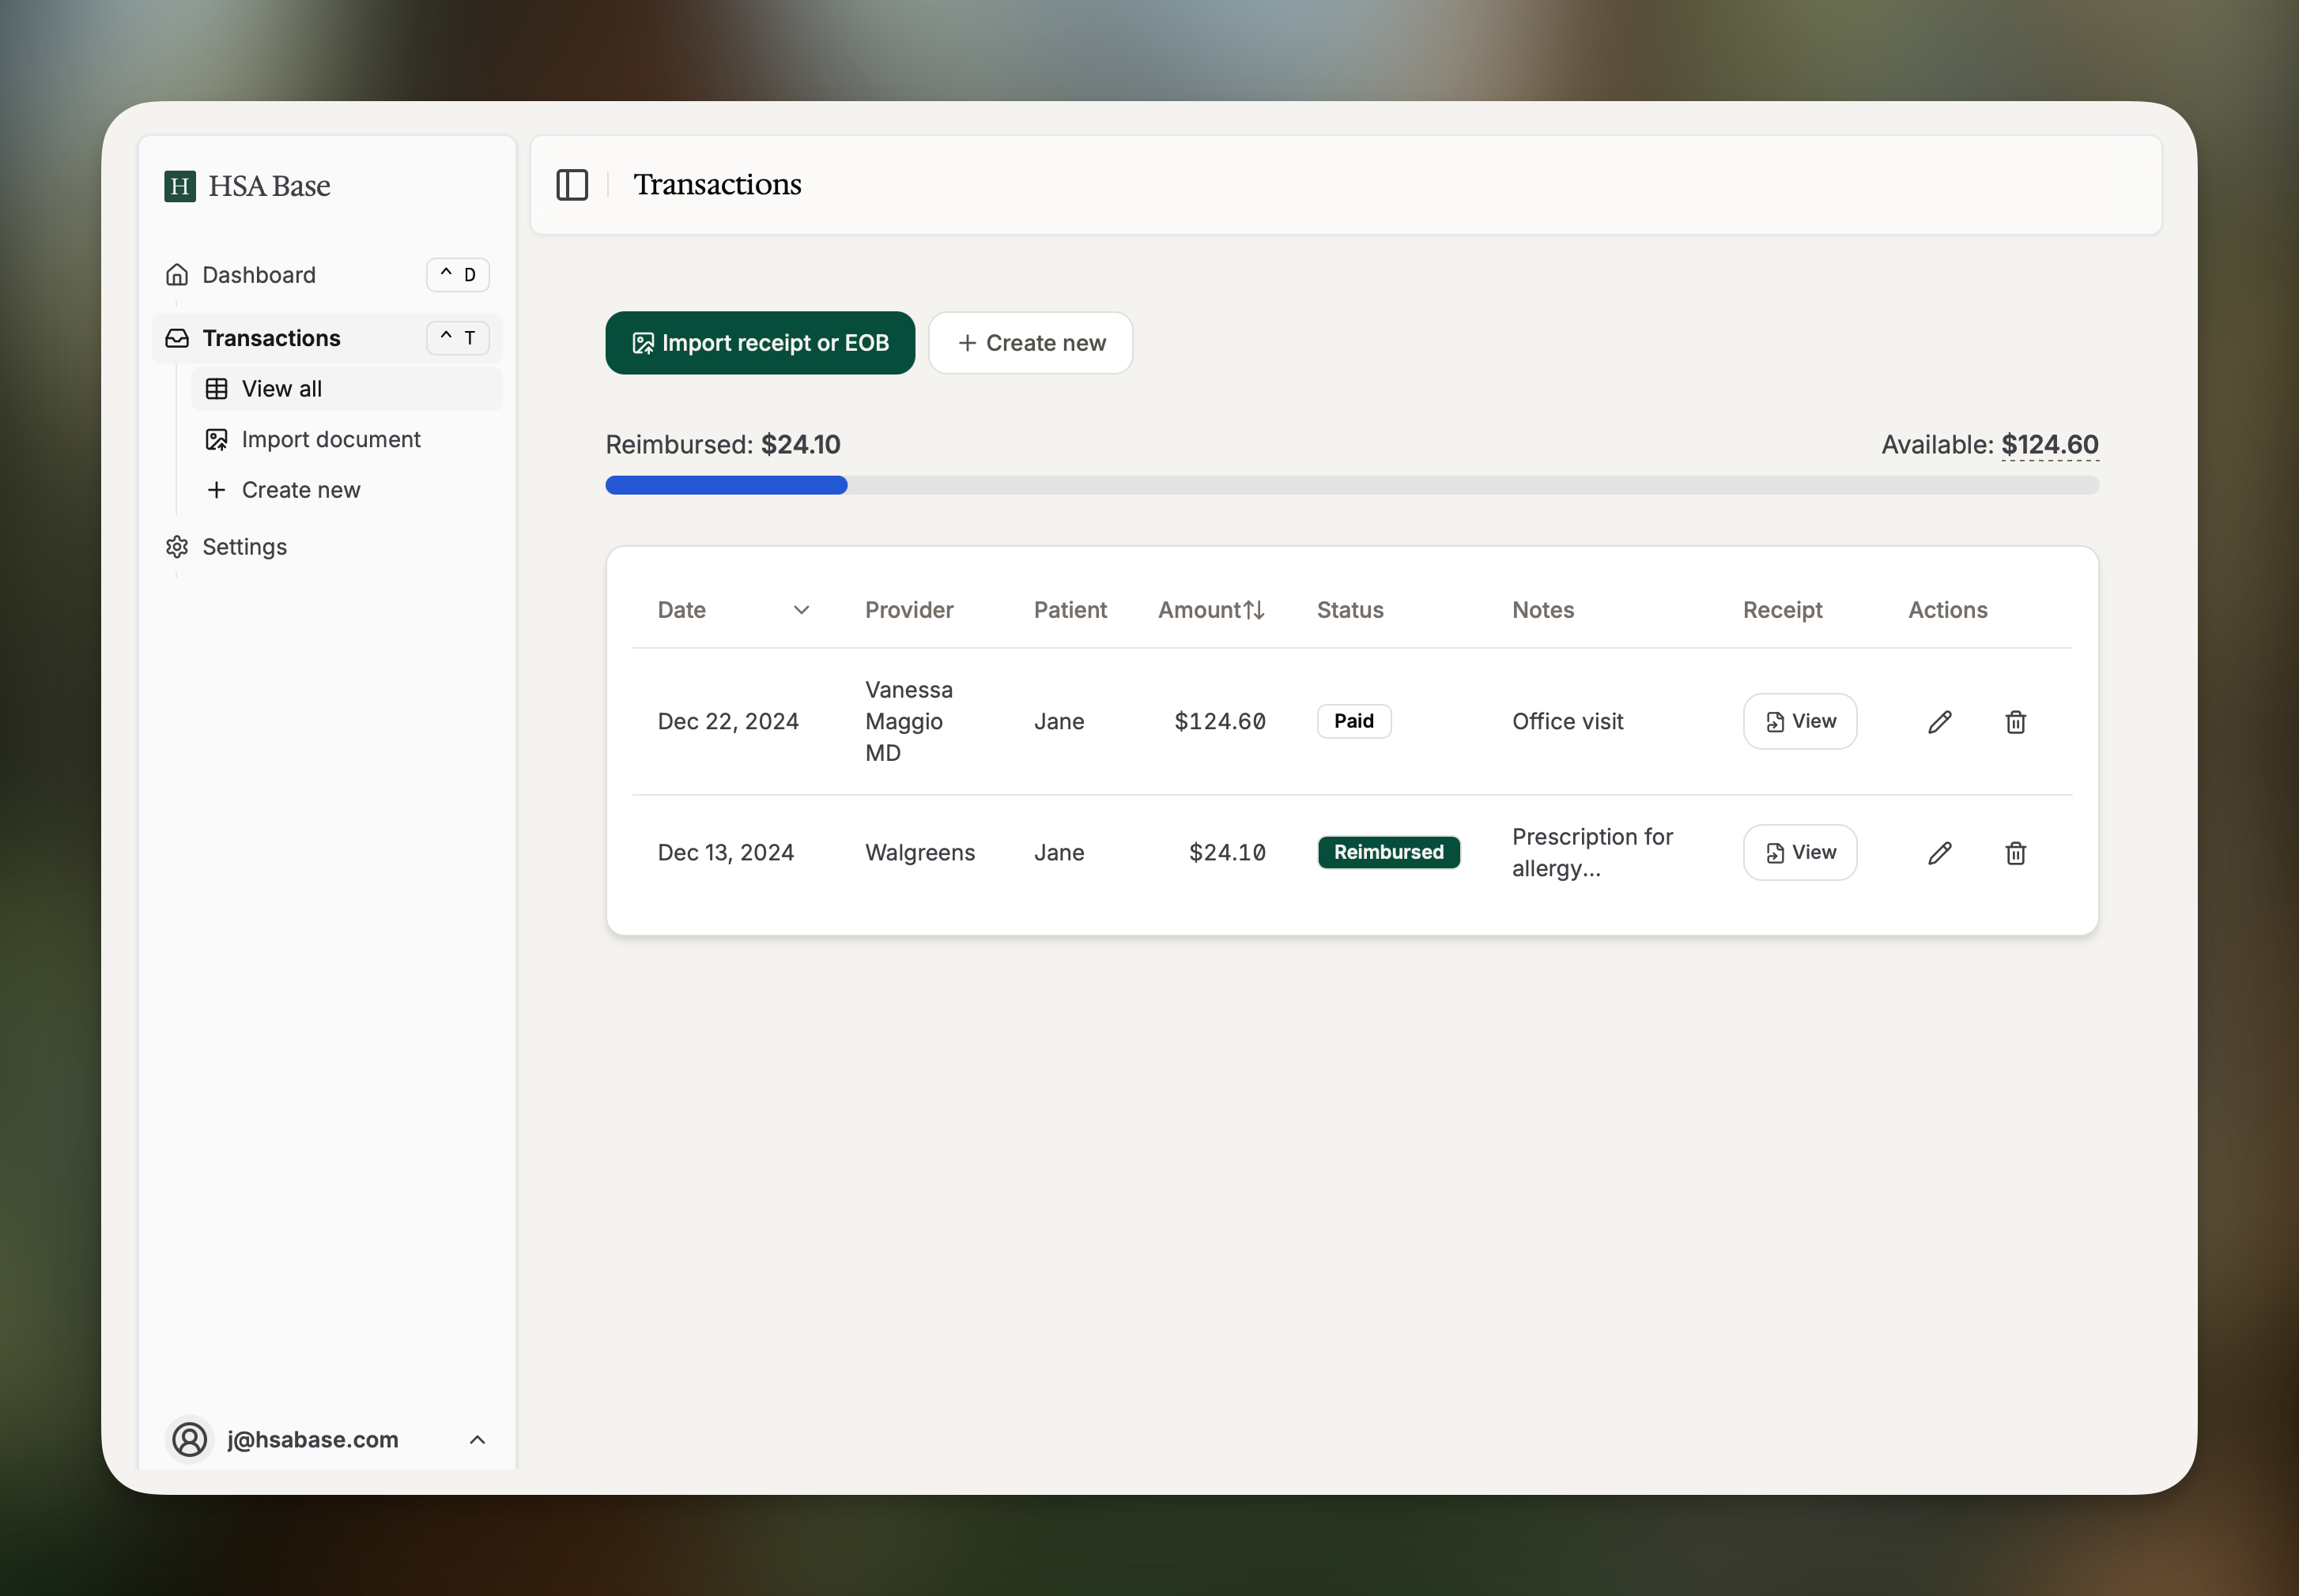
Task: Click the Available $124.60 amount
Action: [x=2049, y=445]
